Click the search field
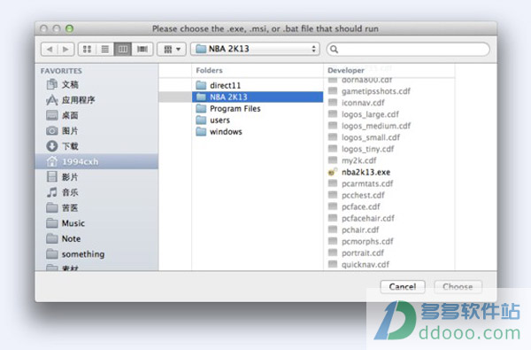This screenshot has height=350, width=531. pos(408,50)
